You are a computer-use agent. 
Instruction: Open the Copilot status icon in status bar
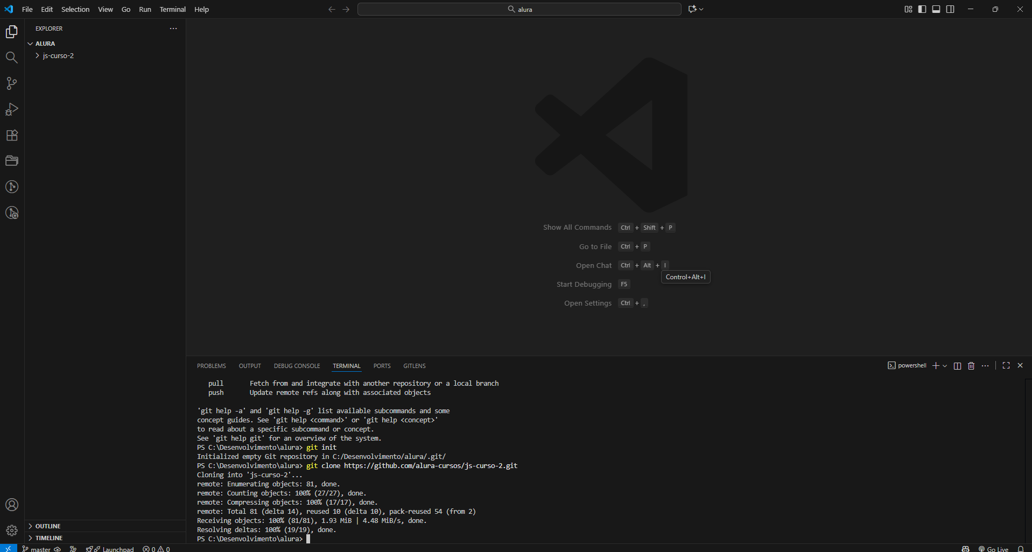point(966,549)
